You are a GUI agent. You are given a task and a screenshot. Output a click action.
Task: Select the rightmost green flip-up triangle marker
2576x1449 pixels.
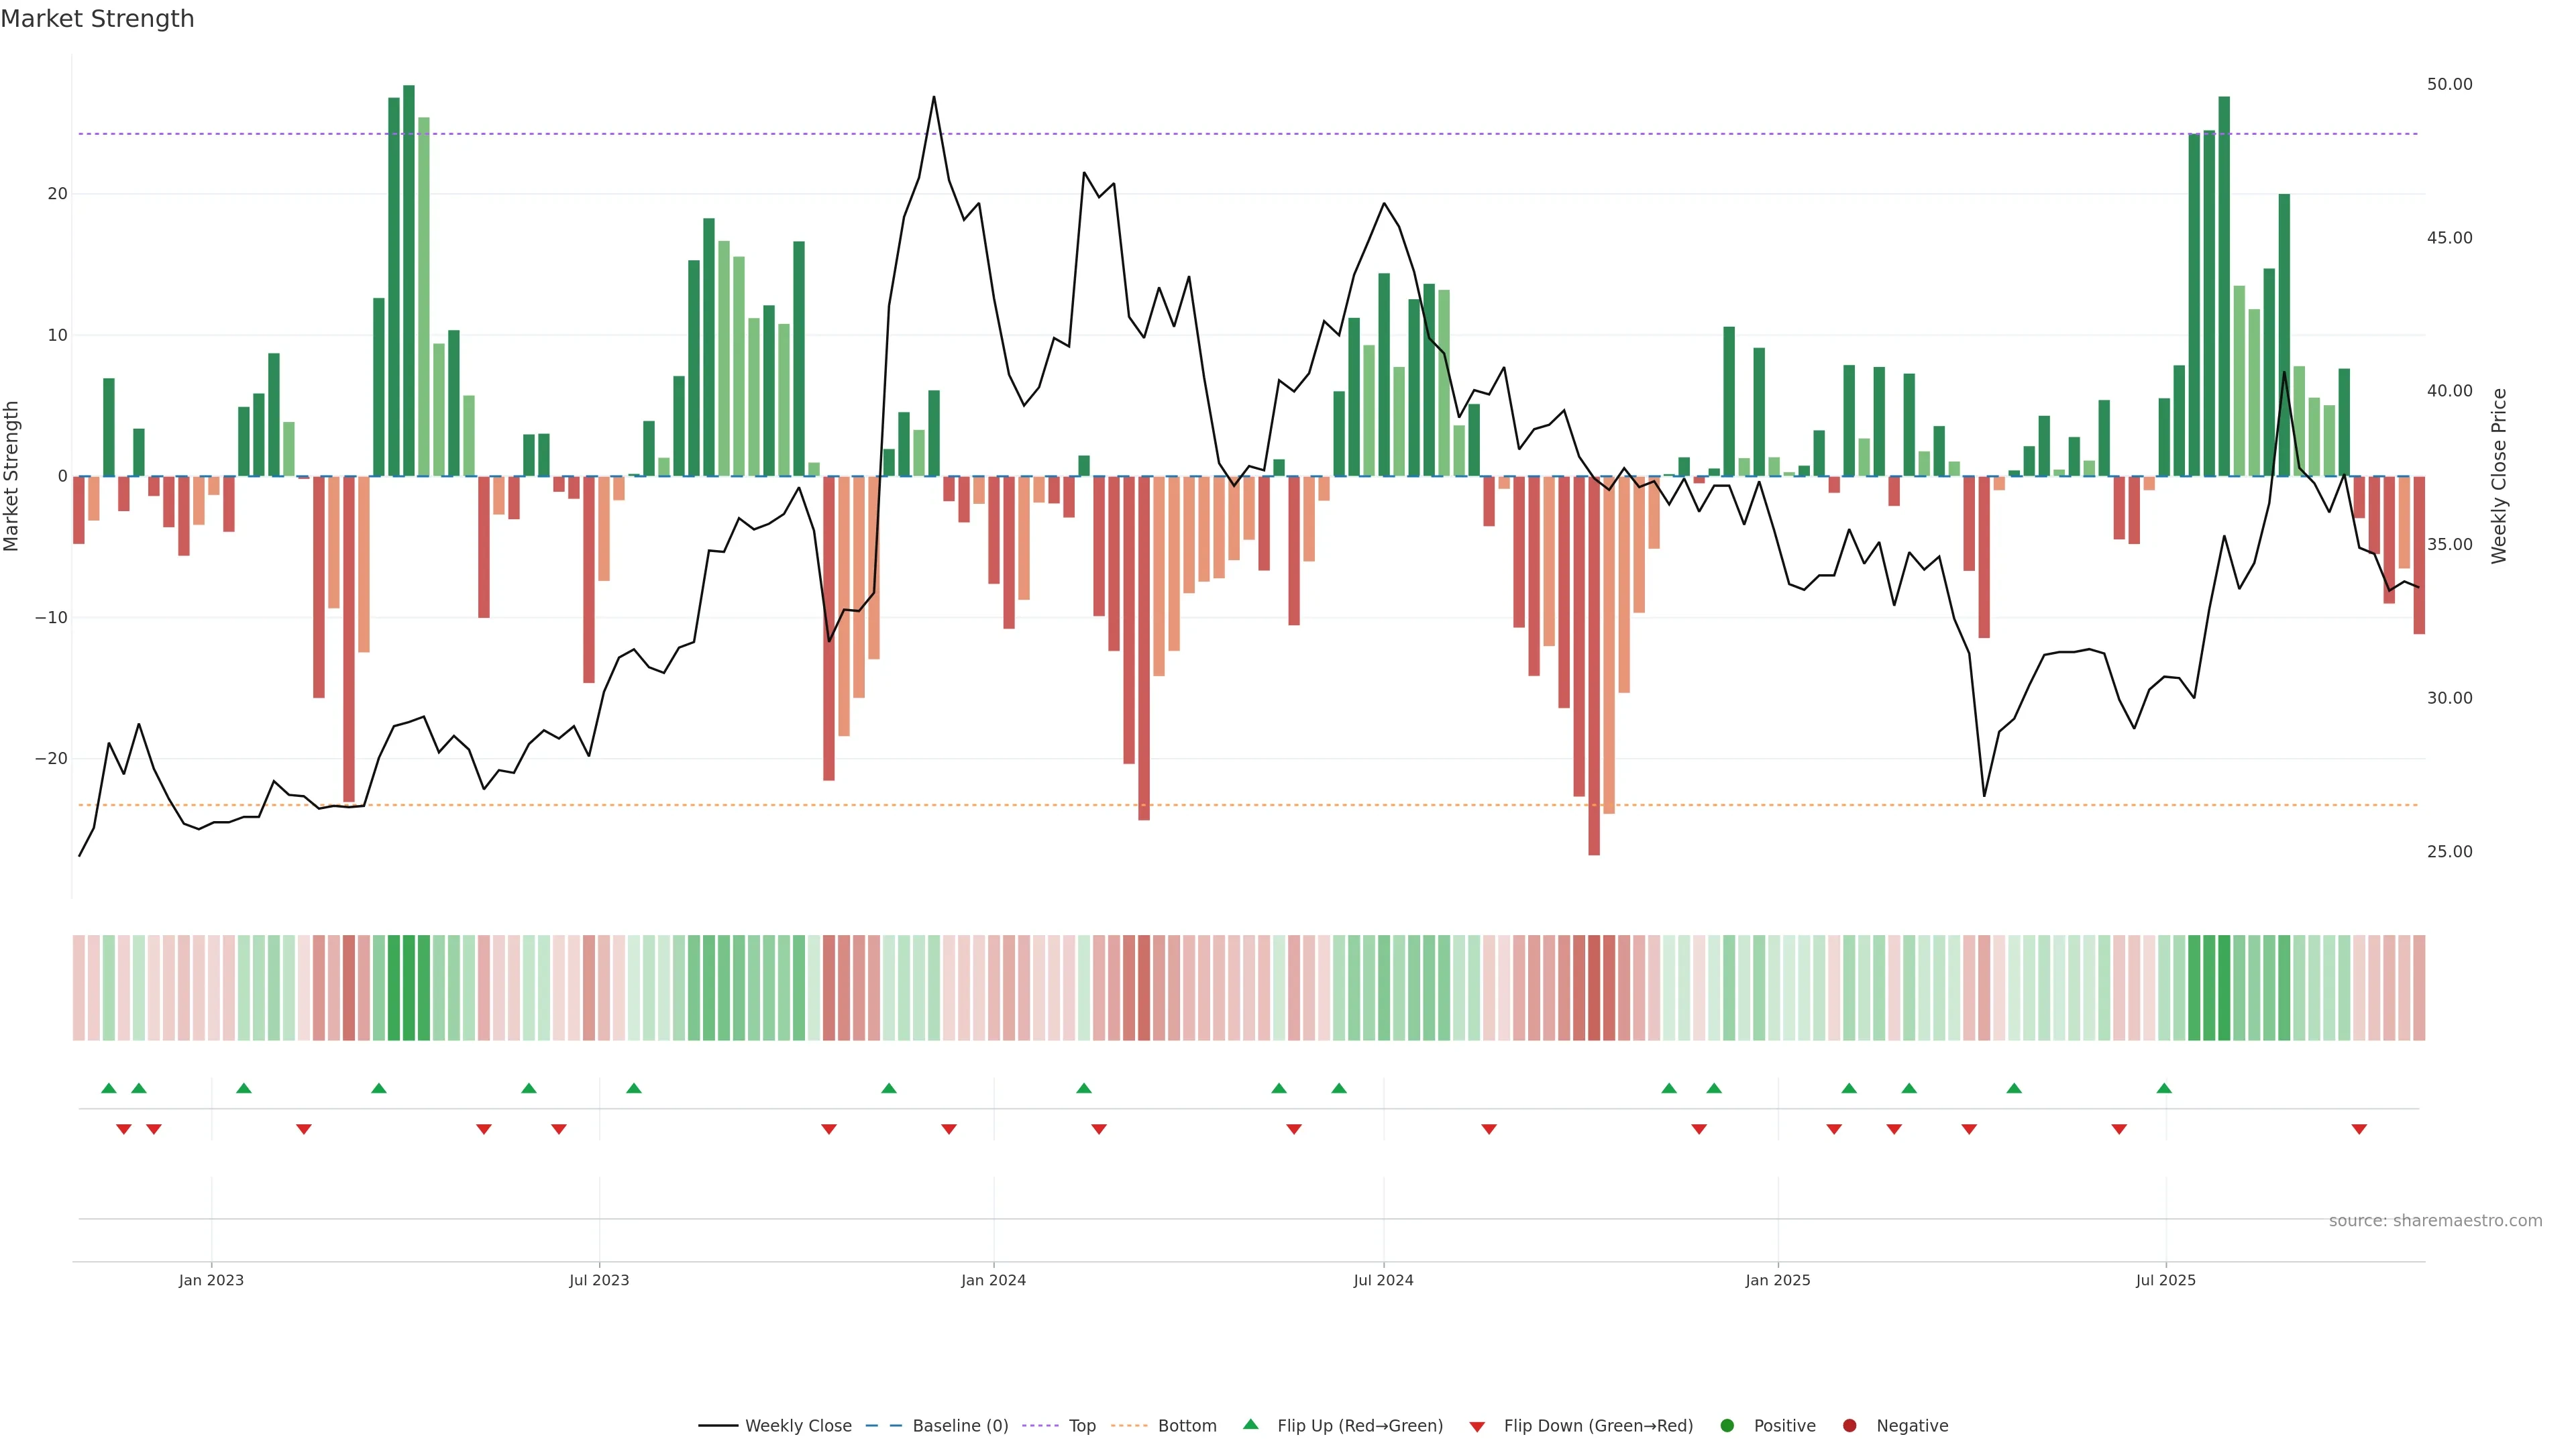click(2164, 1088)
